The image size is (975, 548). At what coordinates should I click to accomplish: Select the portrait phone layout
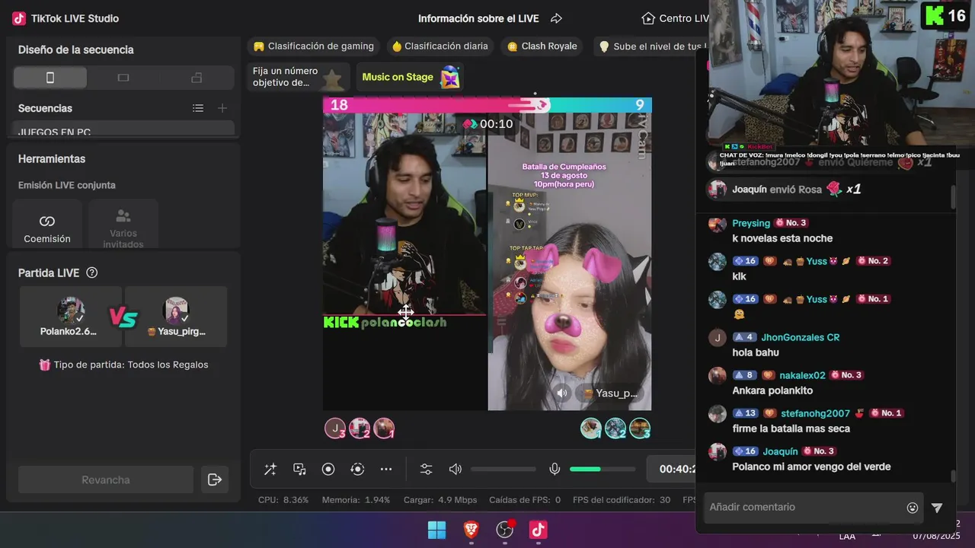pyautogui.click(x=50, y=78)
